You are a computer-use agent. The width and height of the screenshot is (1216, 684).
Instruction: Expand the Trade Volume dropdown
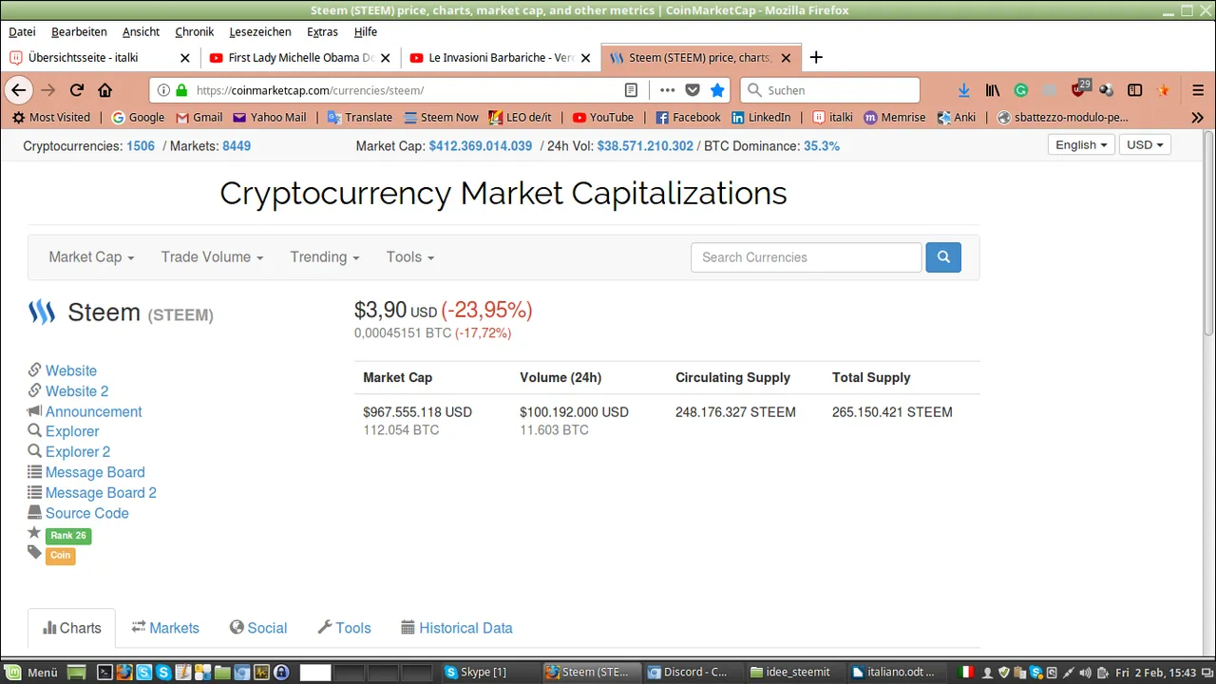[212, 257]
